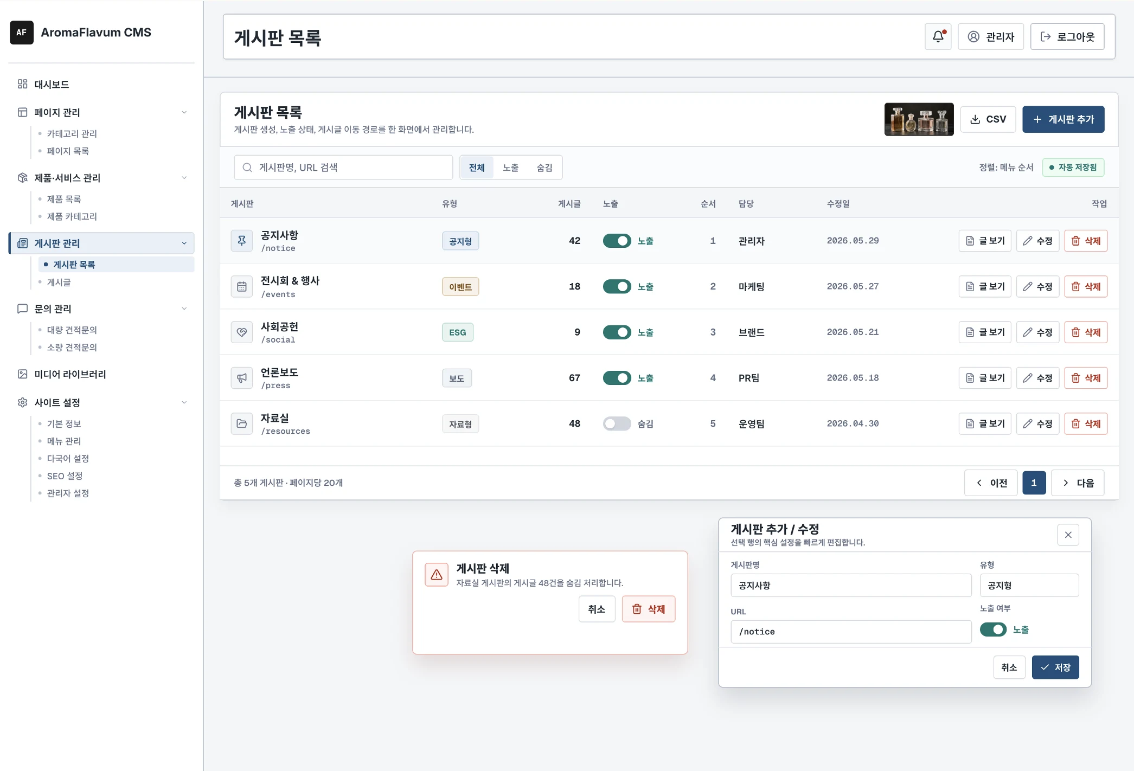Click the 이벤트 type badge
1134x771 pixels.
coord(460,287)
